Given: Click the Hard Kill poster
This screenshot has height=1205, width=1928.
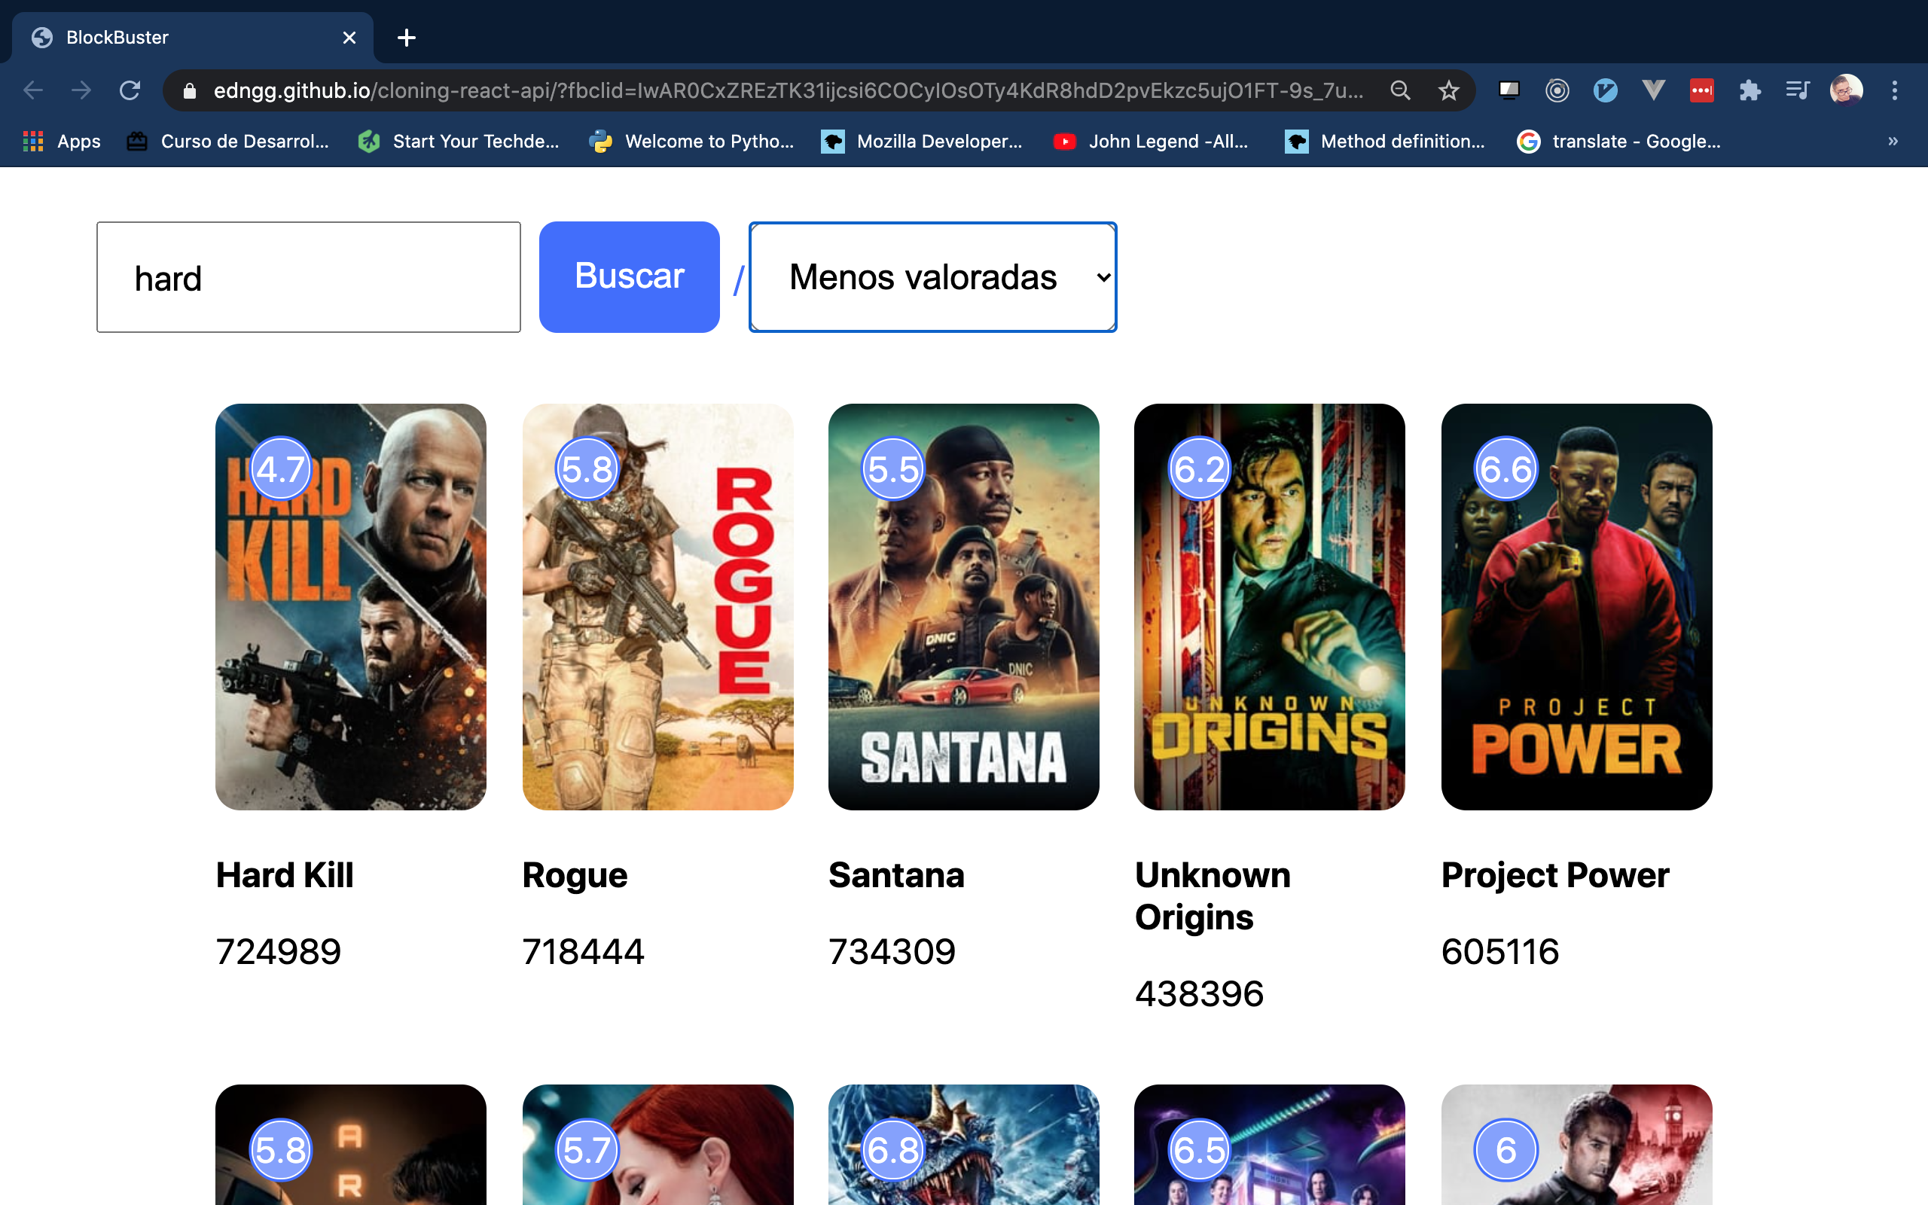Looking at the screenshot, I should [350, 607].
